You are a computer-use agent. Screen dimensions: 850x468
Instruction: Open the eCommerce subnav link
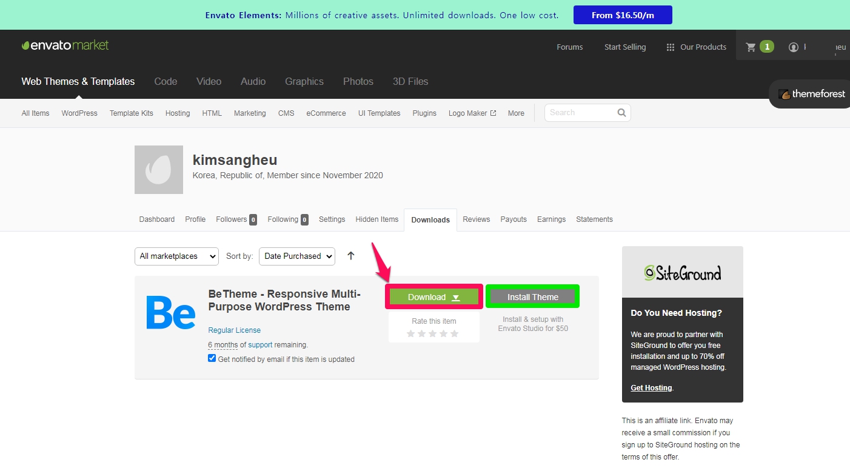(326, 113)
